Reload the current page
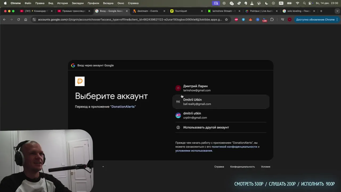341x192 pixels. point(18,19)
